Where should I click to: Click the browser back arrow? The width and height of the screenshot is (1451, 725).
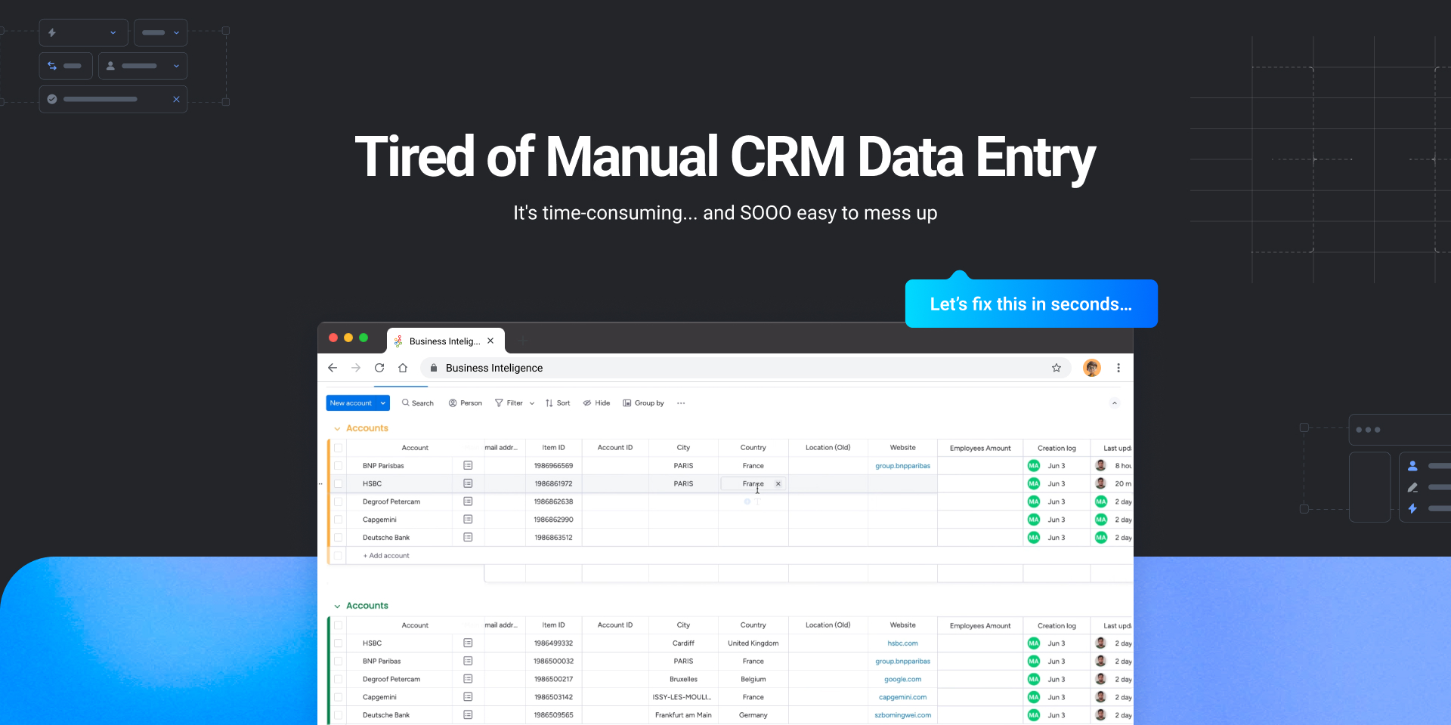(333, 368)
